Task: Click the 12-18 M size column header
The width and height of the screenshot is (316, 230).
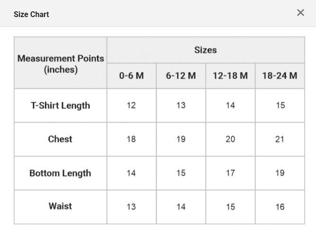Action: click(x=230, y=76)
